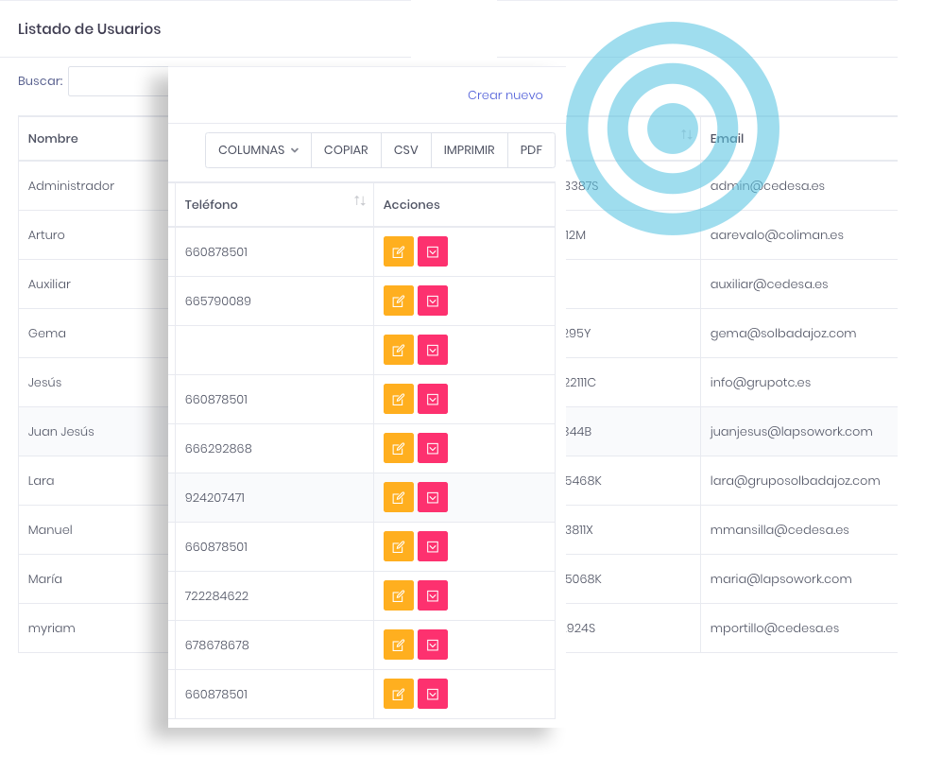The image size is (925, 757).
Task: Select the Juan Jesús row
Action: click(x=61, y=432)
